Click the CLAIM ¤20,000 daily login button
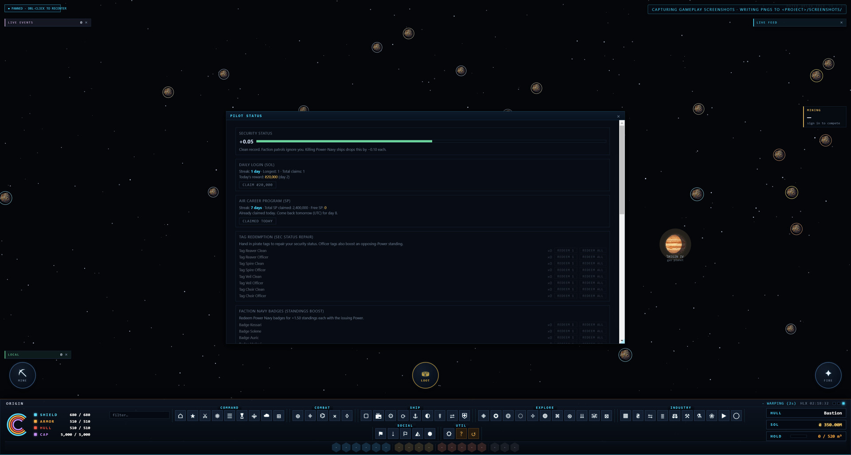Image resolution: width=851 pixels, height=455 pixels. tap(258, 185)
